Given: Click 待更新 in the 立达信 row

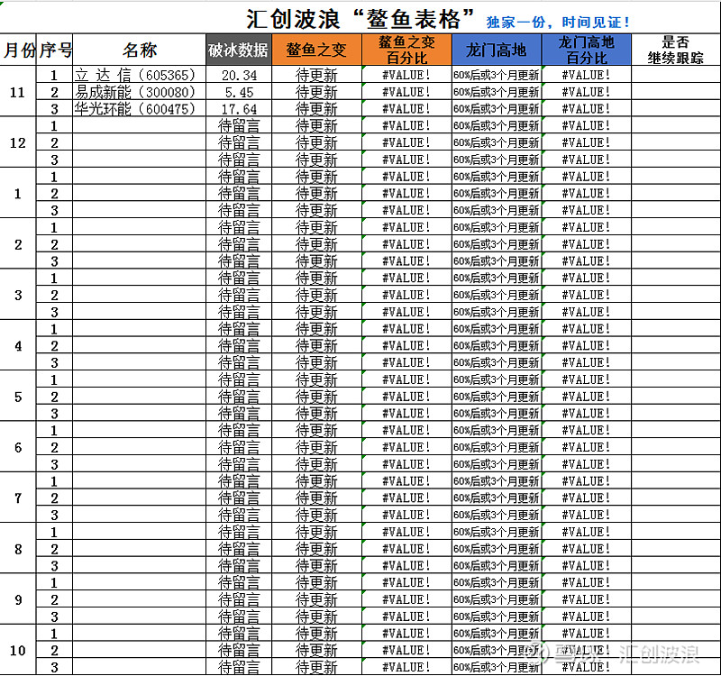Looking at the screenshot, I should 317,75.
